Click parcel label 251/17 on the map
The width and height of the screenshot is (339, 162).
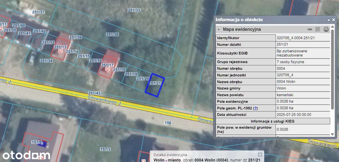point(107,65)
